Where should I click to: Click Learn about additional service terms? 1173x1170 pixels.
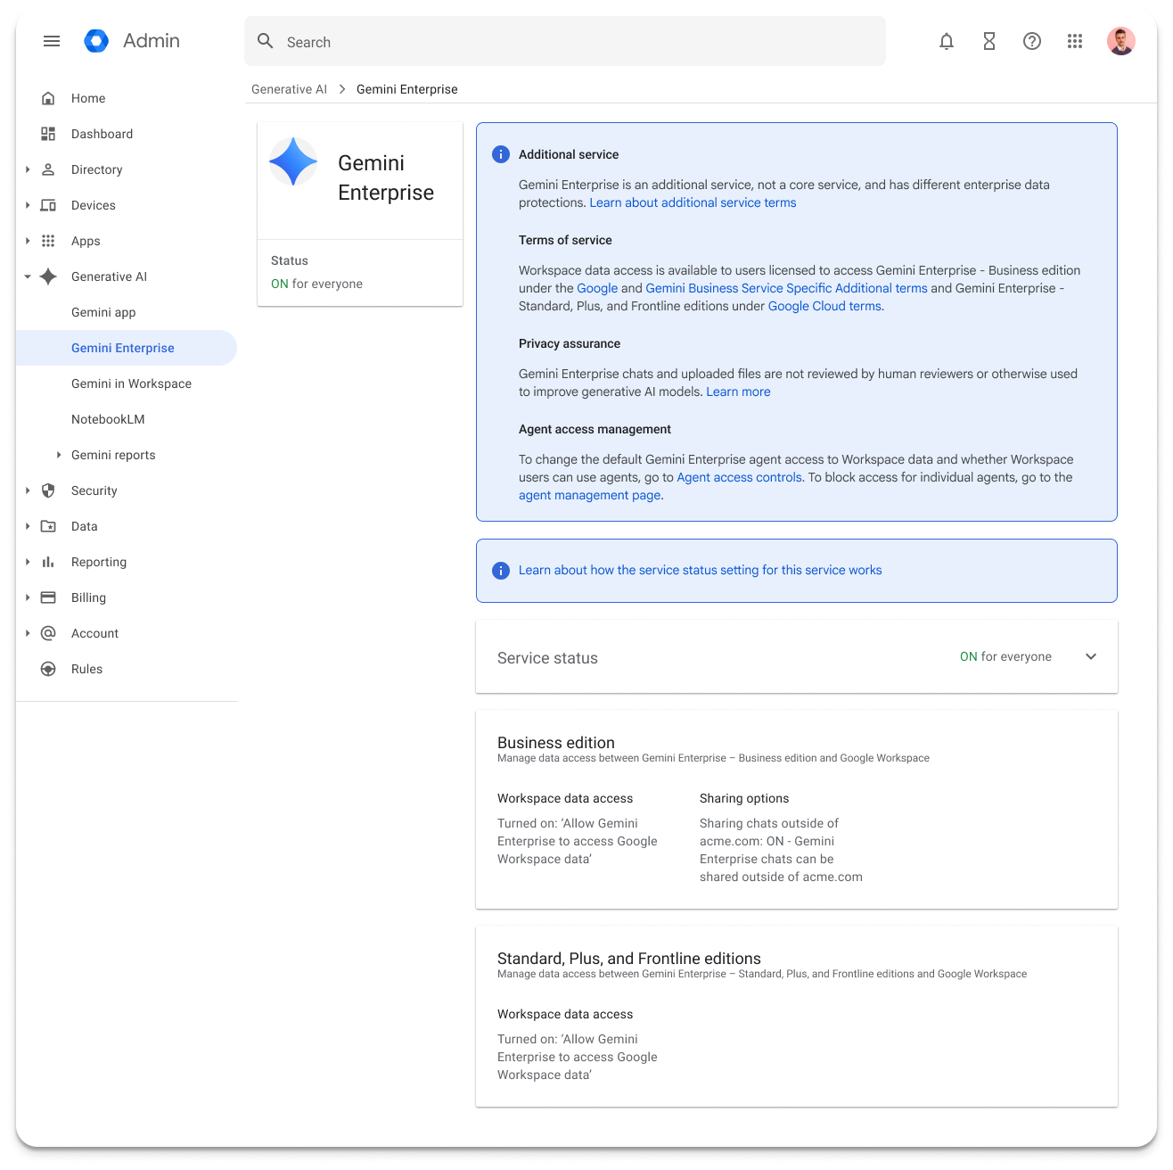click(x=693, y=202)
